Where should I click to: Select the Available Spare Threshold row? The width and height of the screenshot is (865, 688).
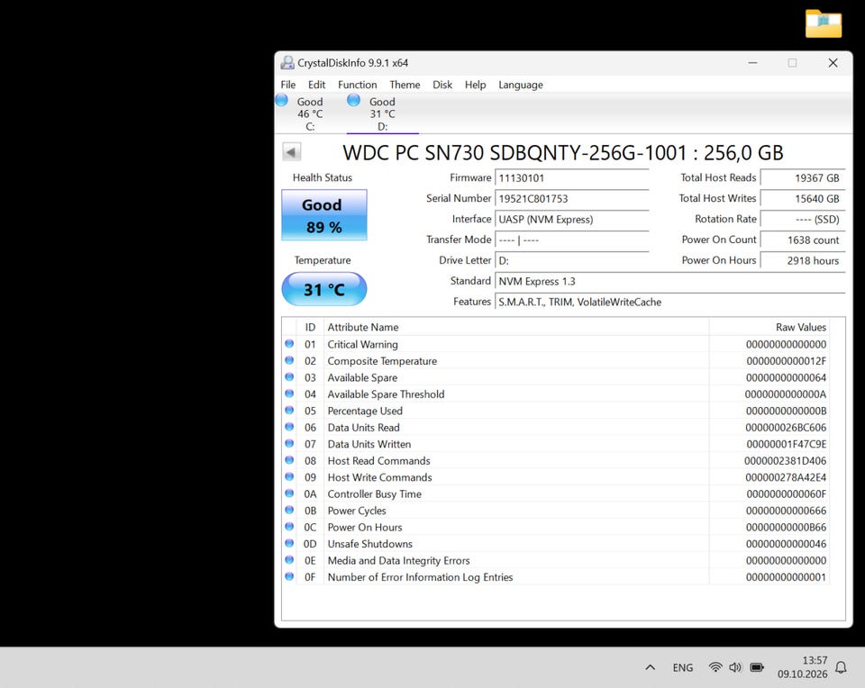[556, 394]
